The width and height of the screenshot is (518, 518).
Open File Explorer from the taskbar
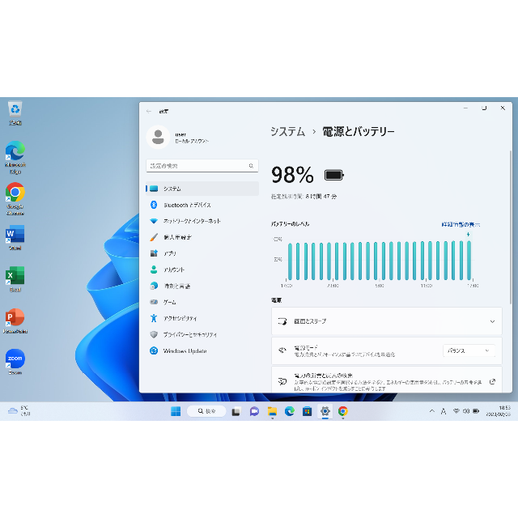coord(272,412)
